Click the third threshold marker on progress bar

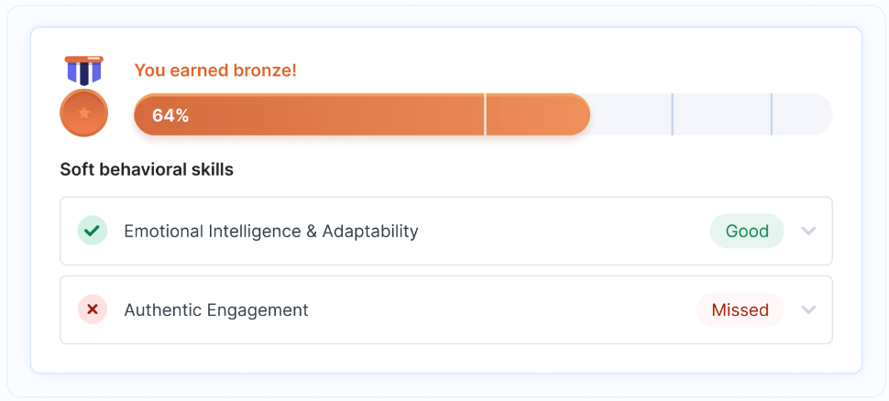772,114
